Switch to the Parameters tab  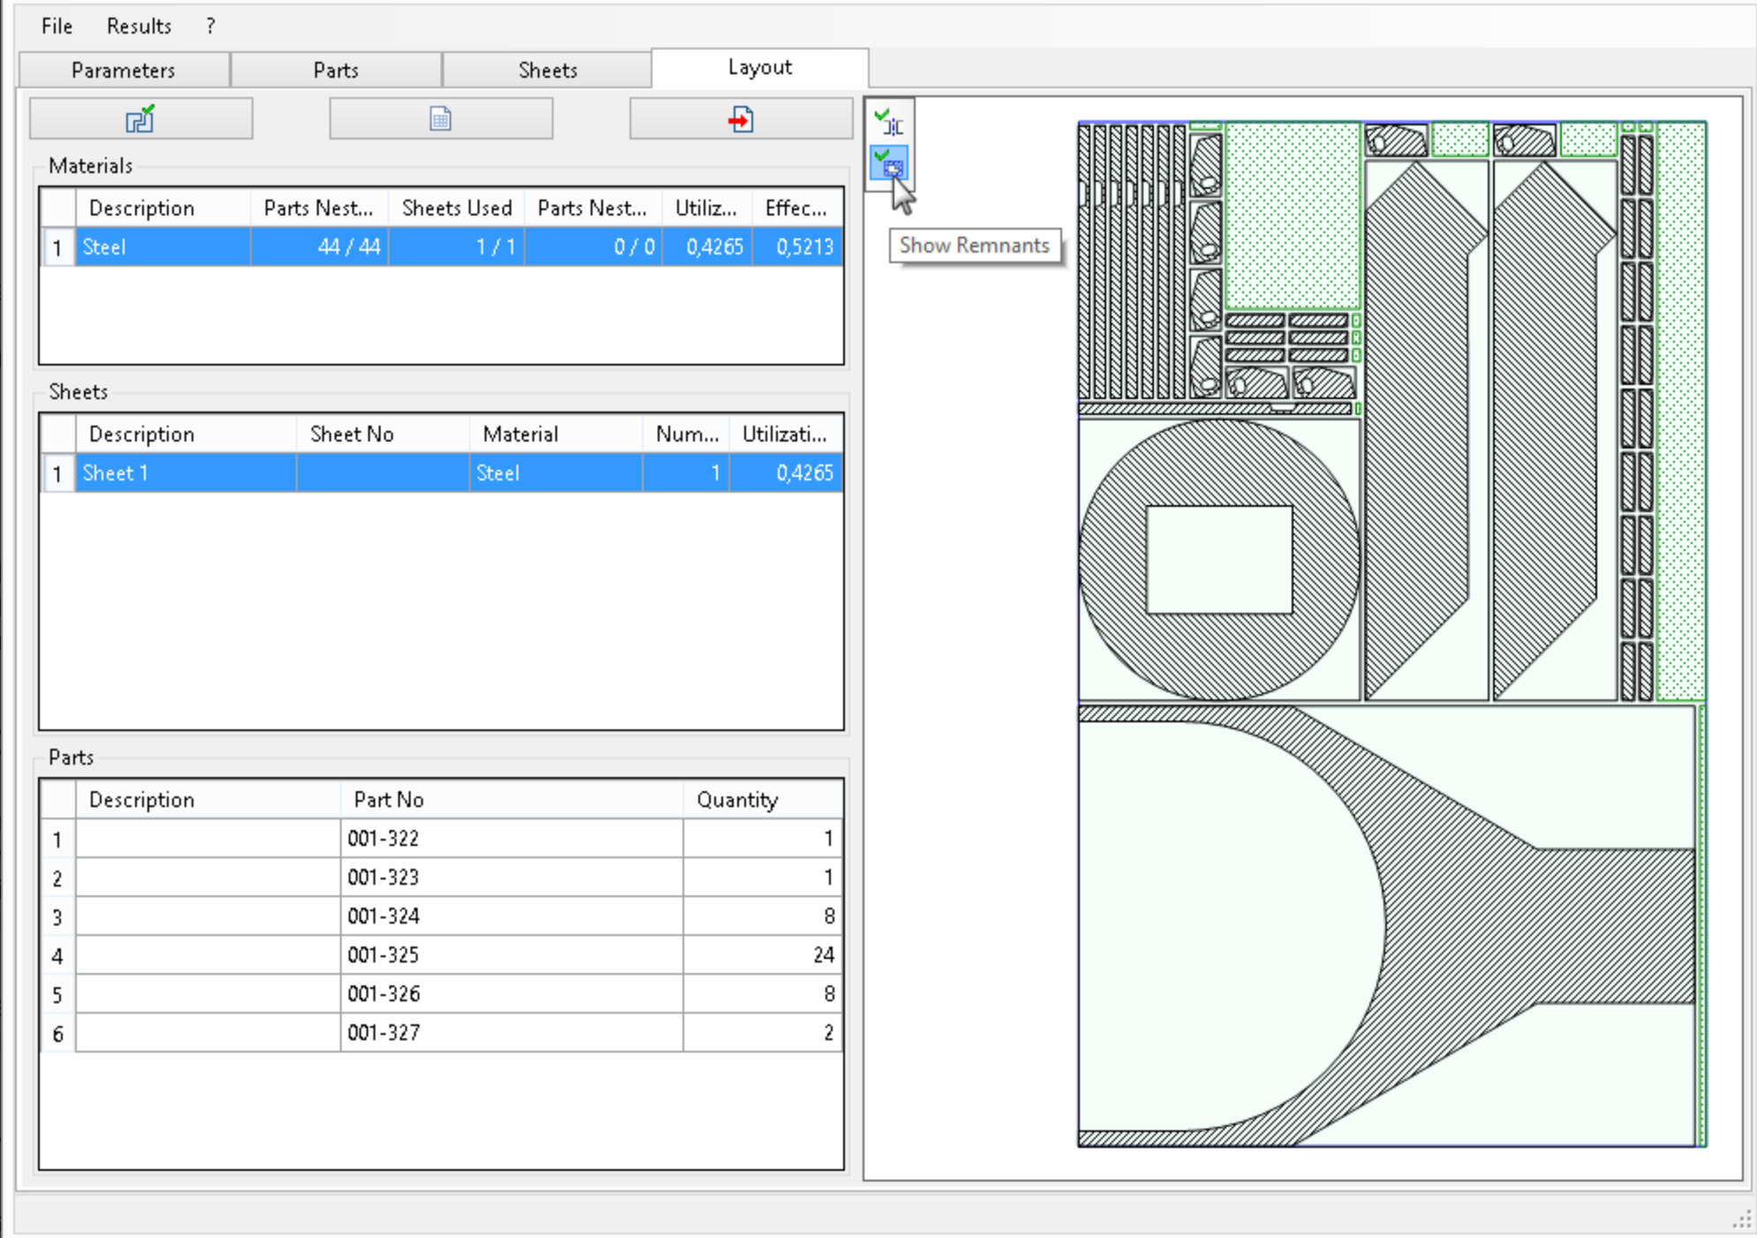tap(124, 70)
